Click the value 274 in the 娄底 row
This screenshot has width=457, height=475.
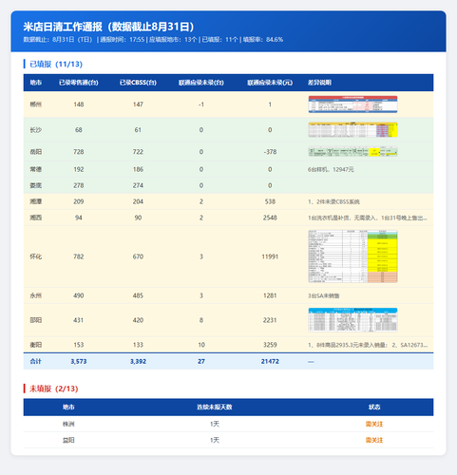(x=138, y=185)
